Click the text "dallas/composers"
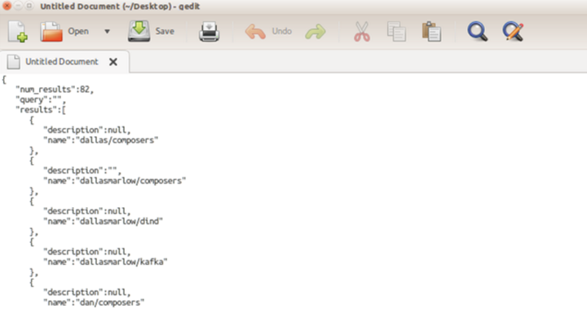Image resolution: width=587 pixels, height=313 pixels. [x=117, y=140]
